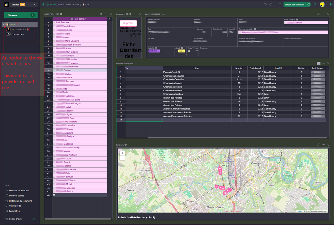The image size is (334, 225).
Task: Open sort and filter for IMPRESSION LISTE
Action: 101,14
